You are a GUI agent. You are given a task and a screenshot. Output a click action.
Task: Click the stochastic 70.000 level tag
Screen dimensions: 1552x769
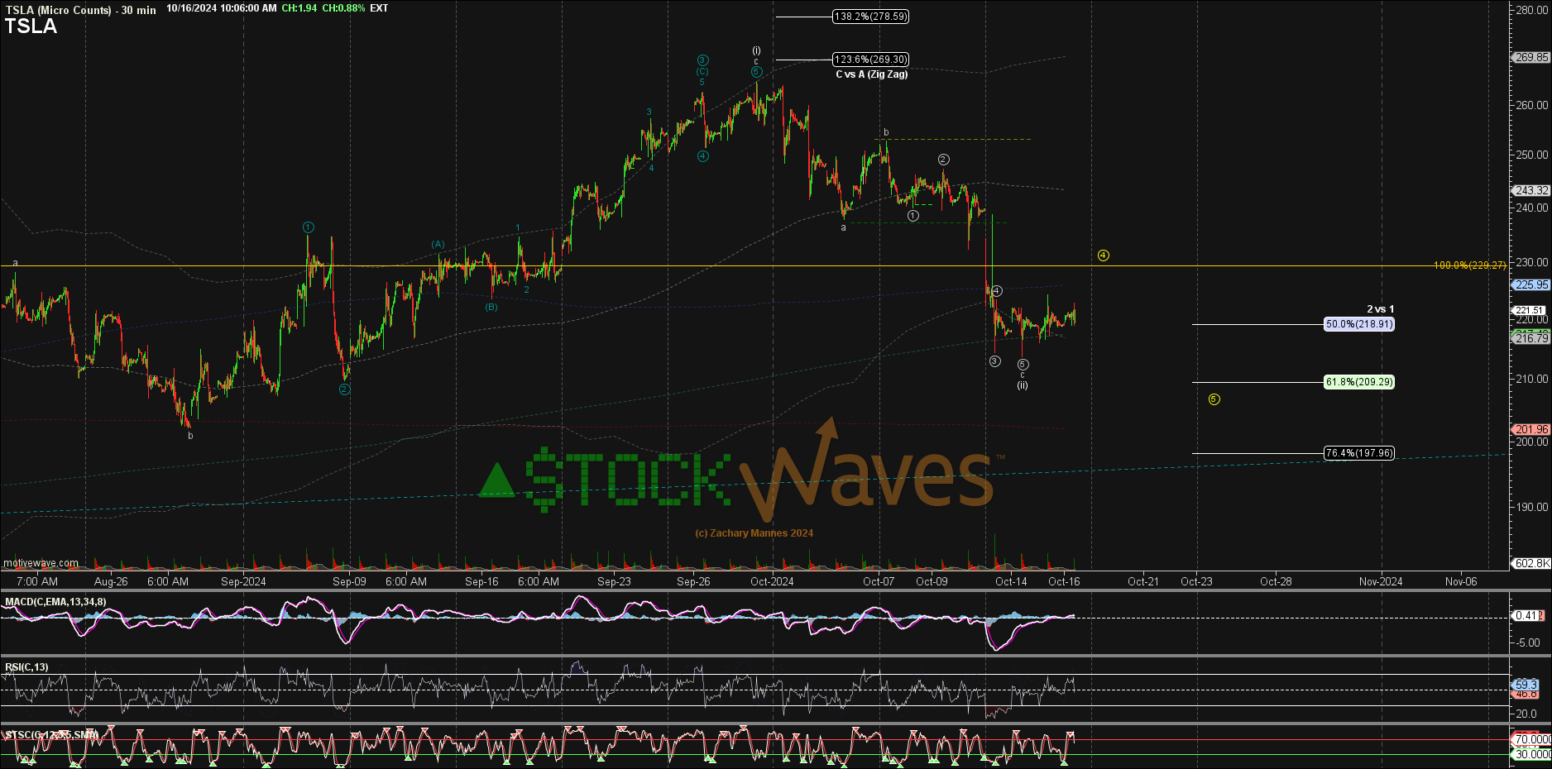[x=1532, y=739]
